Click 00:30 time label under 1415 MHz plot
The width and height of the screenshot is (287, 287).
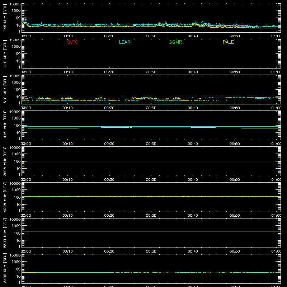(151, 144)
